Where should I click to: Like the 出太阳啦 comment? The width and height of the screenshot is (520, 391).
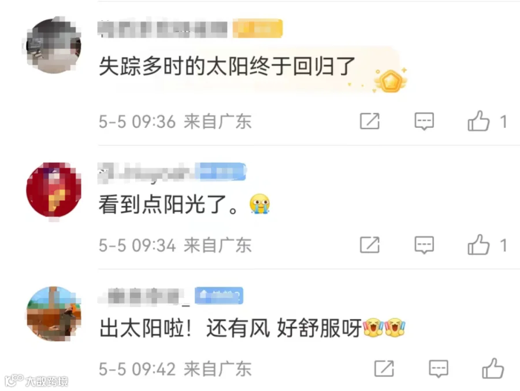point(493,368)
